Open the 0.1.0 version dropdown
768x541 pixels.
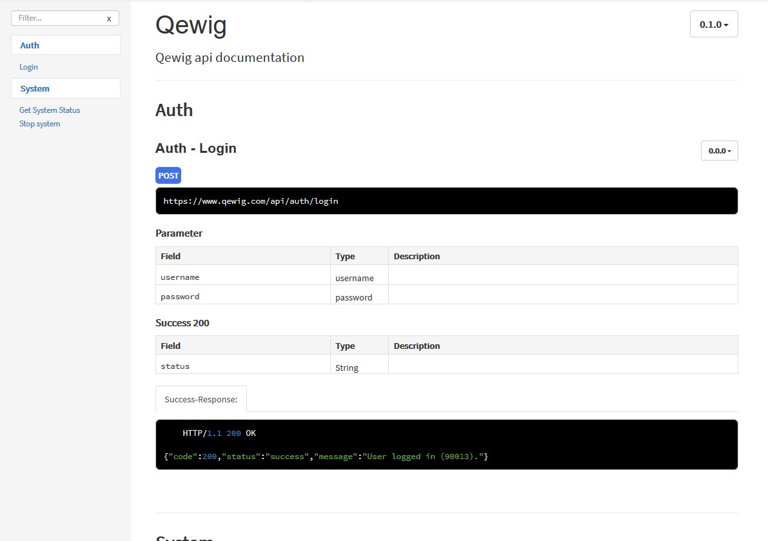tap(714, 24)
